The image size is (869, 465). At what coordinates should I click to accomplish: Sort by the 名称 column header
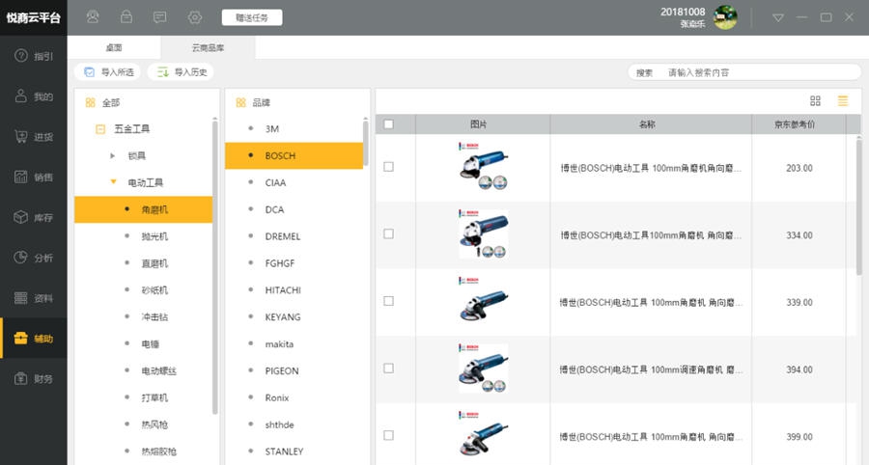point(651,124)
